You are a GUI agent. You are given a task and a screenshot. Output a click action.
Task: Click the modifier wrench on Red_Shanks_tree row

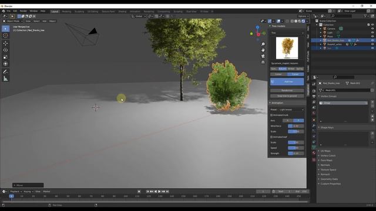click(357, 40)
